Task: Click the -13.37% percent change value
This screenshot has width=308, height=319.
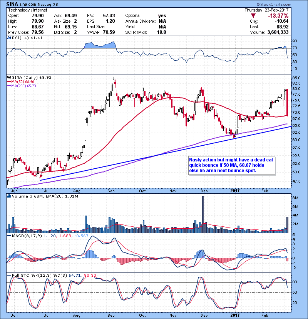Action: tap(278, 16)
